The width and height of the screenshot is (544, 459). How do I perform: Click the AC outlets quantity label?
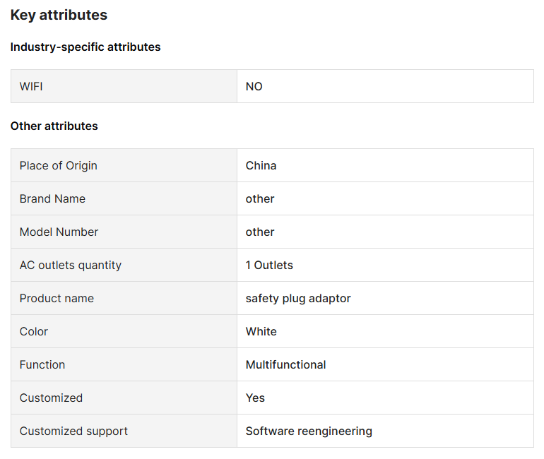71,265
